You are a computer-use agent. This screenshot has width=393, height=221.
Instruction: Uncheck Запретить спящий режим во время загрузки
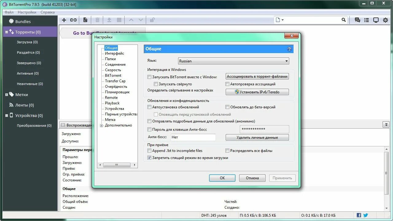[x=150, y=158]
